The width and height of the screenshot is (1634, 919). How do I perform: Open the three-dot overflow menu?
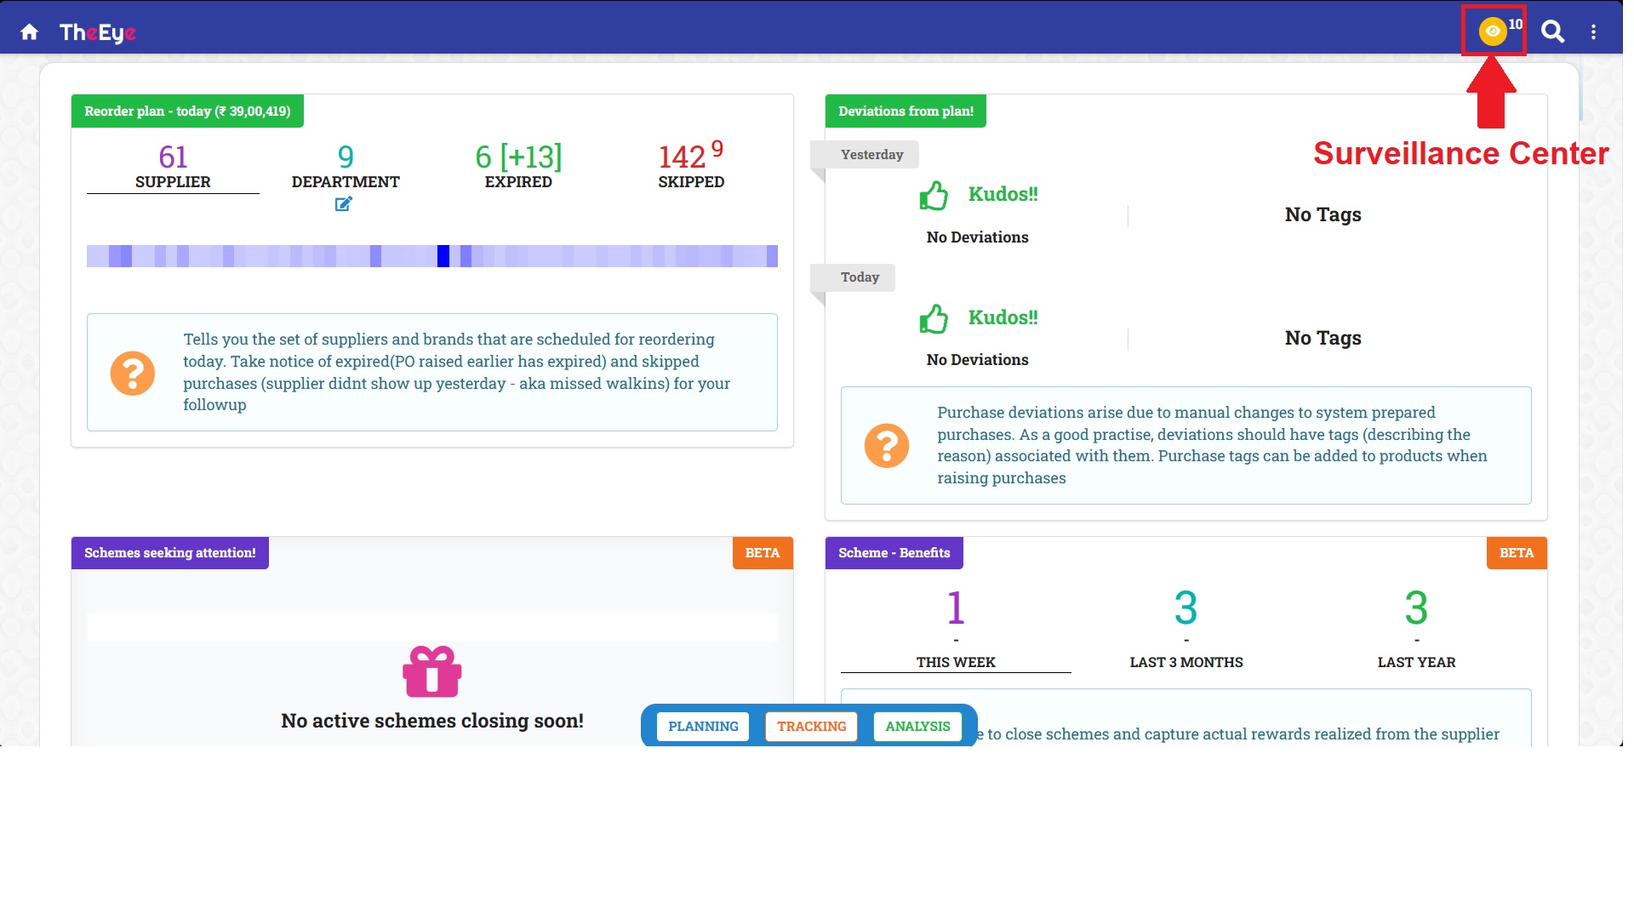click(1593, 32)
